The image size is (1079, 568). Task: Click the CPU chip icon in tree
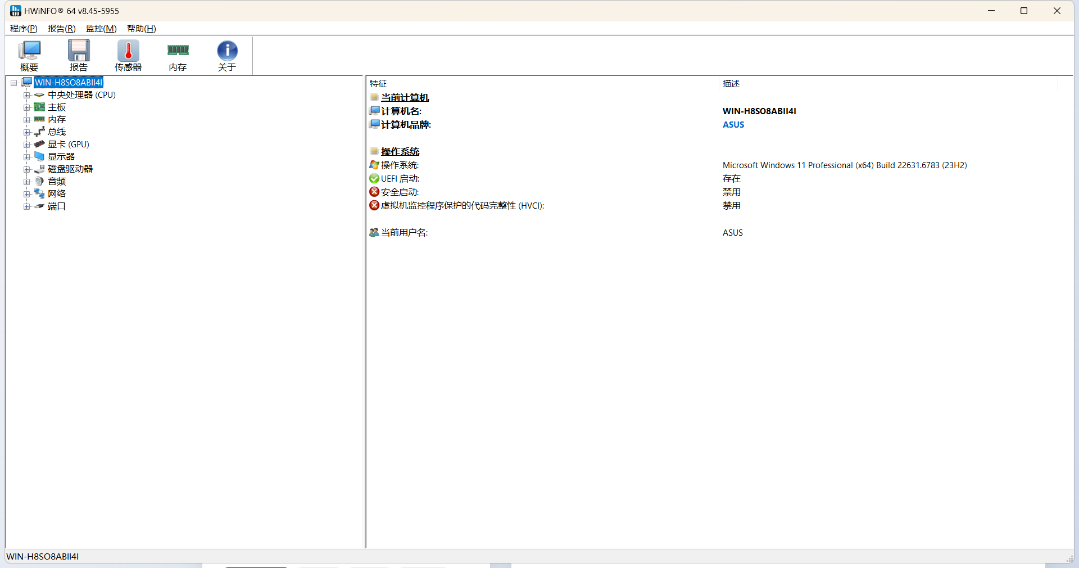pyautogui.click(x=39, y=95)
